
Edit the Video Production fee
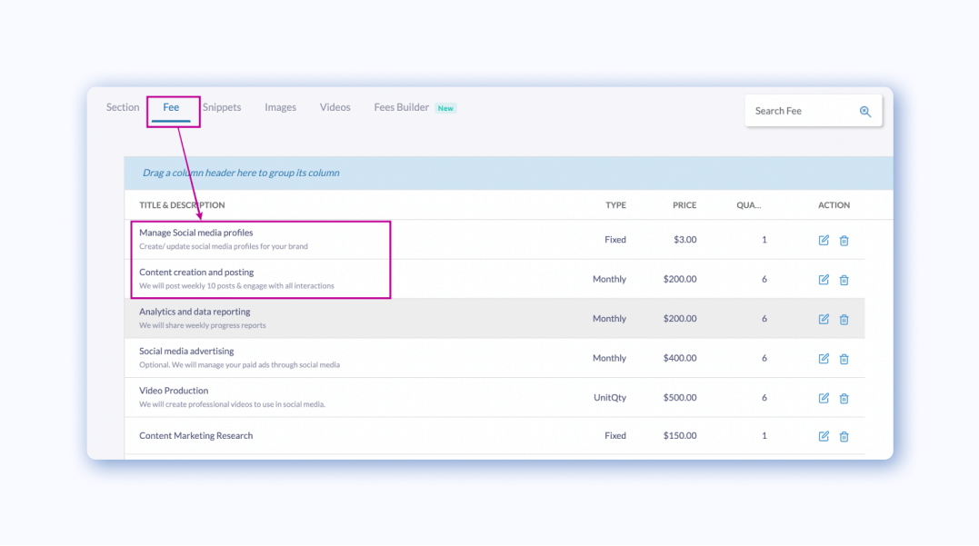tap(824, 398)
